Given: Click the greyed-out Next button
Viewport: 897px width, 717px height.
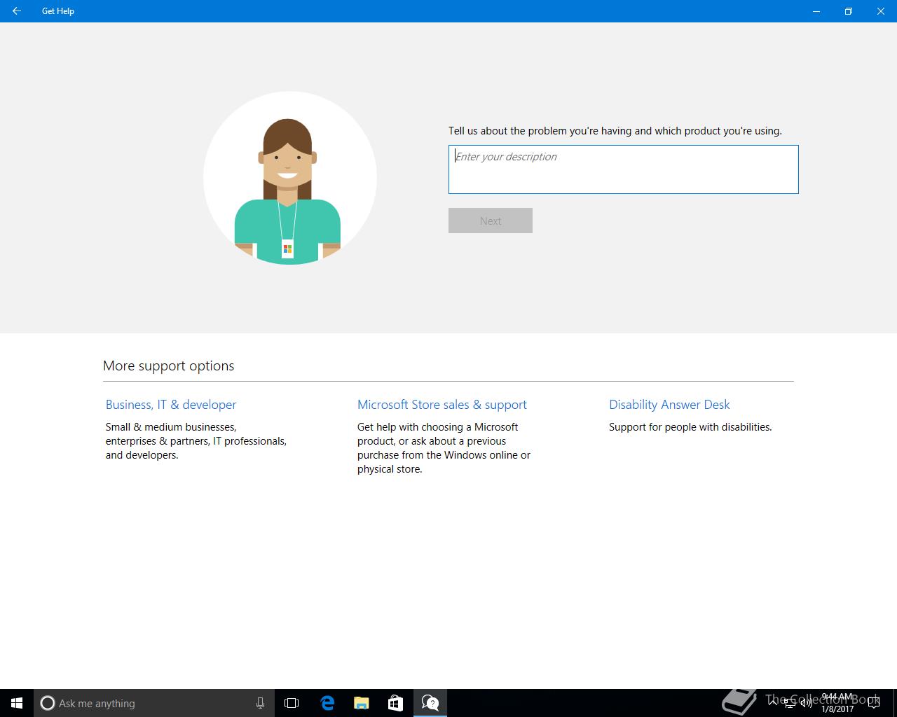Looking at the screenshot, I should point(491,221).
